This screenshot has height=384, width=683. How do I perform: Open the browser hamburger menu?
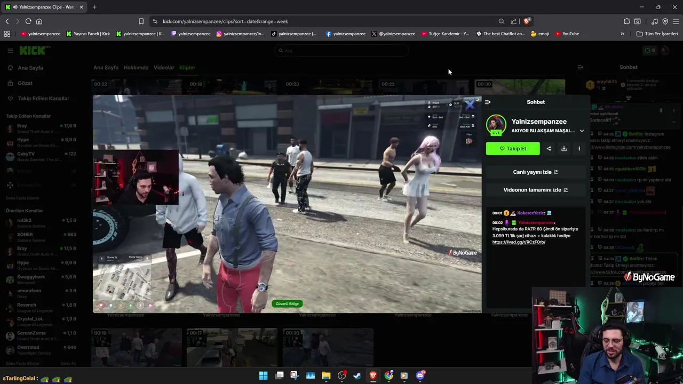click(676, 21)
